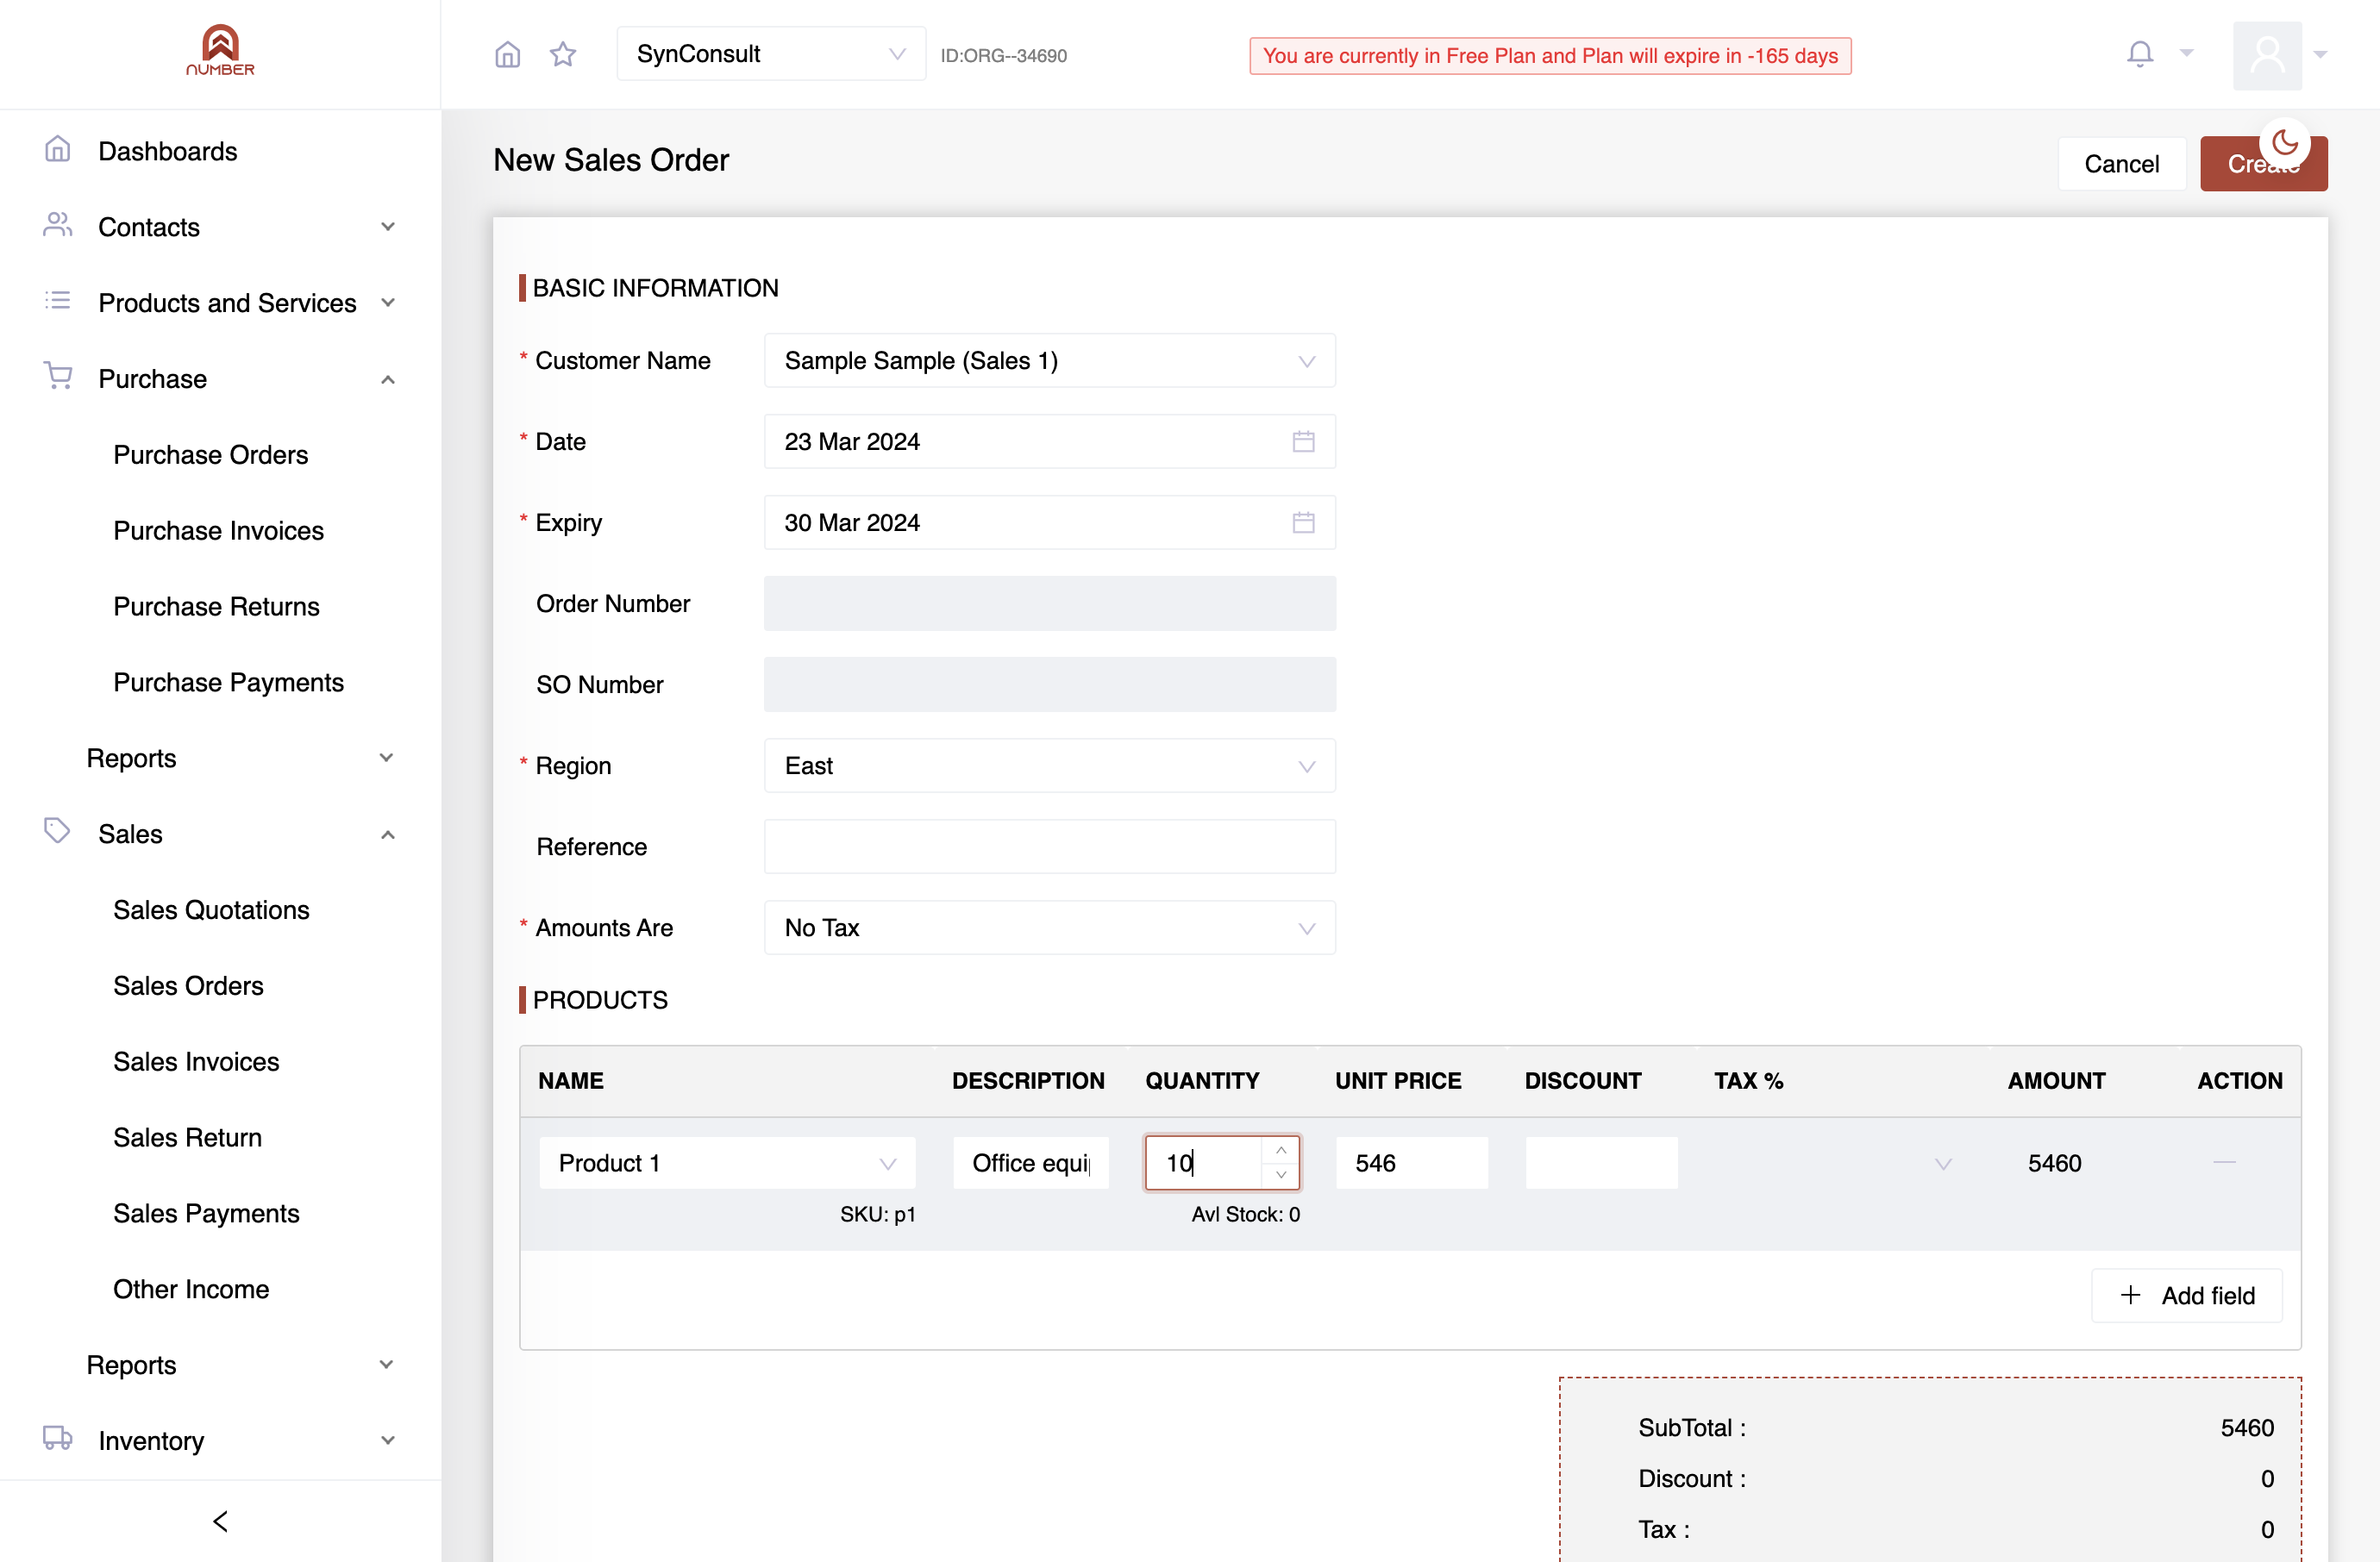The image size is (2380, 1562).
Task: Click the favorites star icon
Action: click(x=563, y=54)
